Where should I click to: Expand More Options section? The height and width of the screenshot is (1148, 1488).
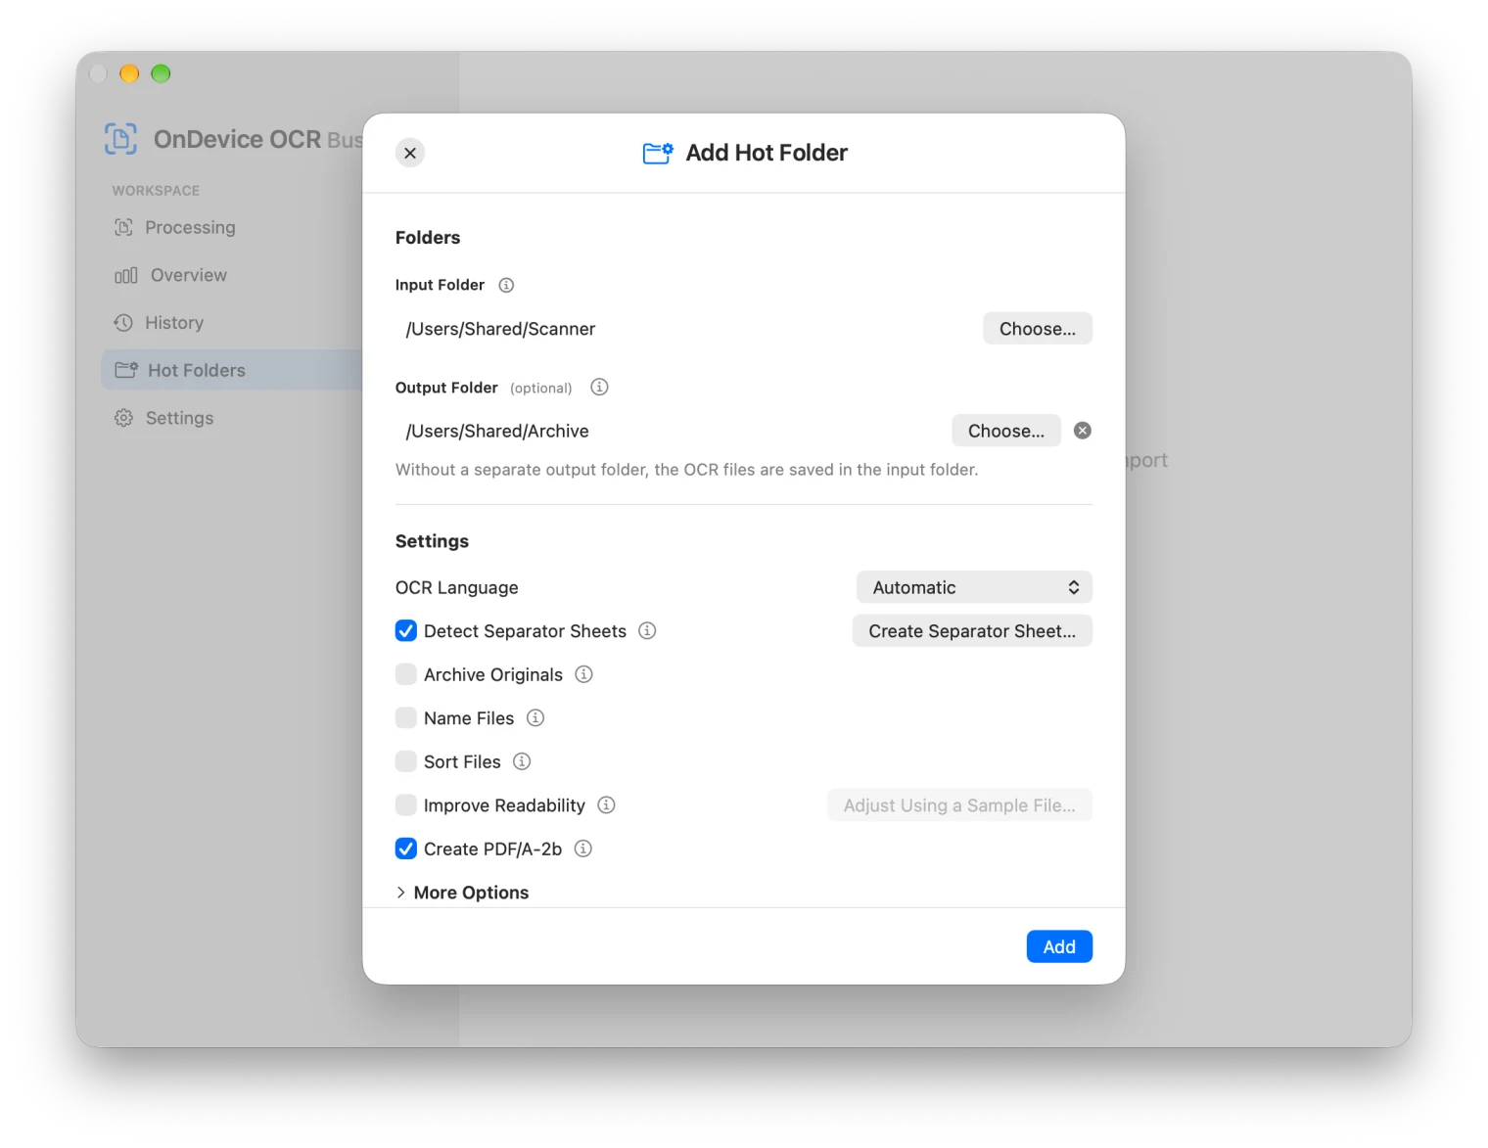tap(462, 893)
